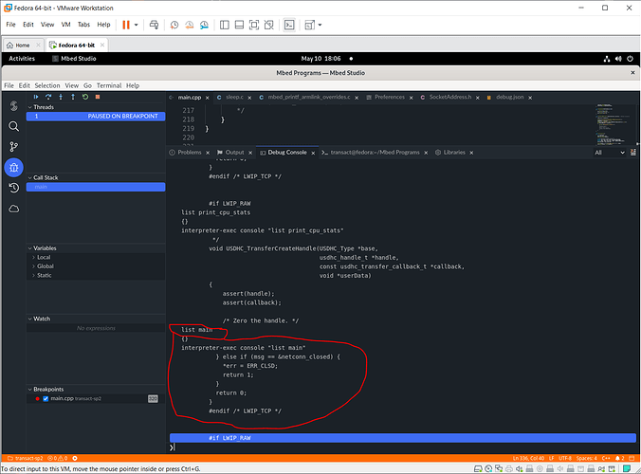Toggle the main.cpp breakpoint checkbox
641x474 pixels.
coord(46,399)
